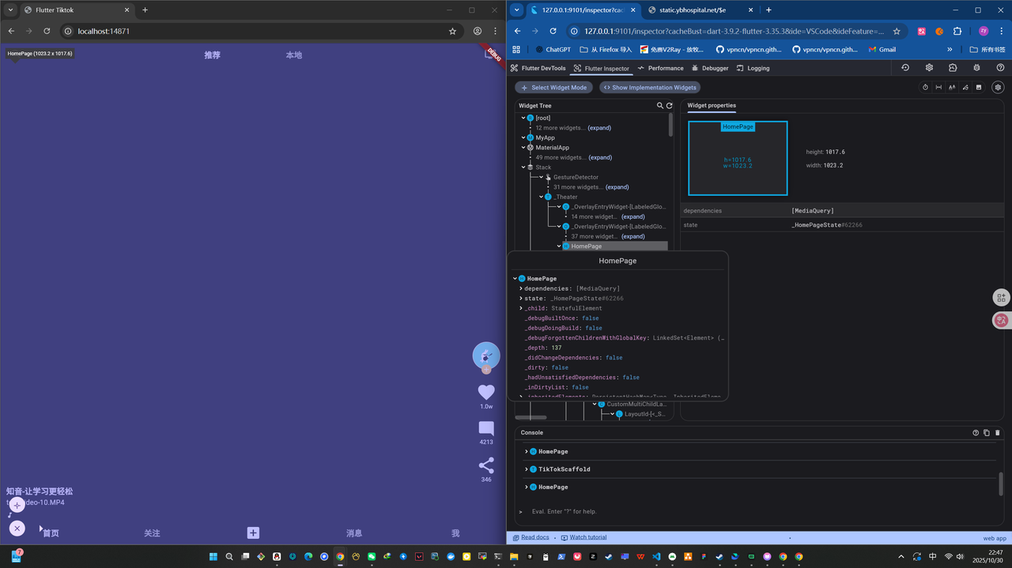Open Flutter Inspector settings gear in round button

pyautogui.click(x=998, y=88)
